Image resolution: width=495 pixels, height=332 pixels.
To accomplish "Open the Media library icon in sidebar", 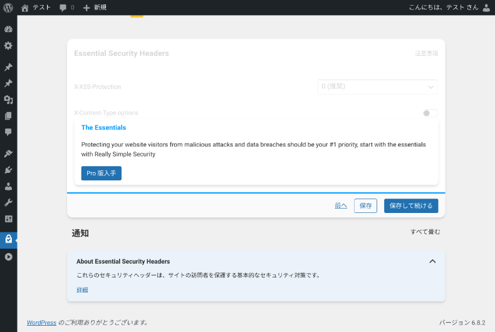I will tap(8, 100).
